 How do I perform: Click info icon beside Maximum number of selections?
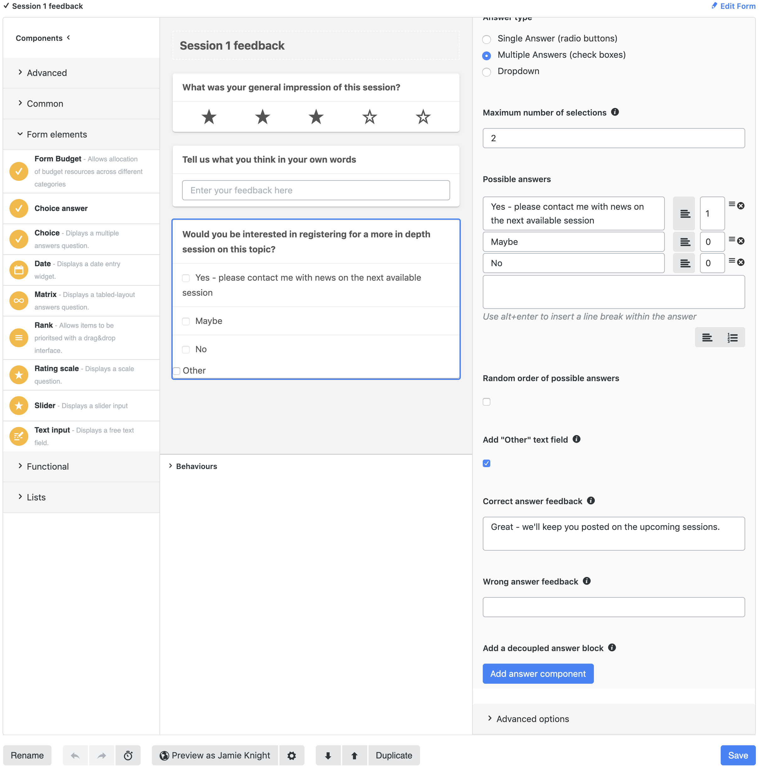[615, 112]
